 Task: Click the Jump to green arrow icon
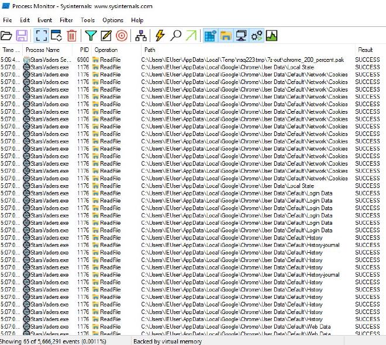[x=191, y=36]
